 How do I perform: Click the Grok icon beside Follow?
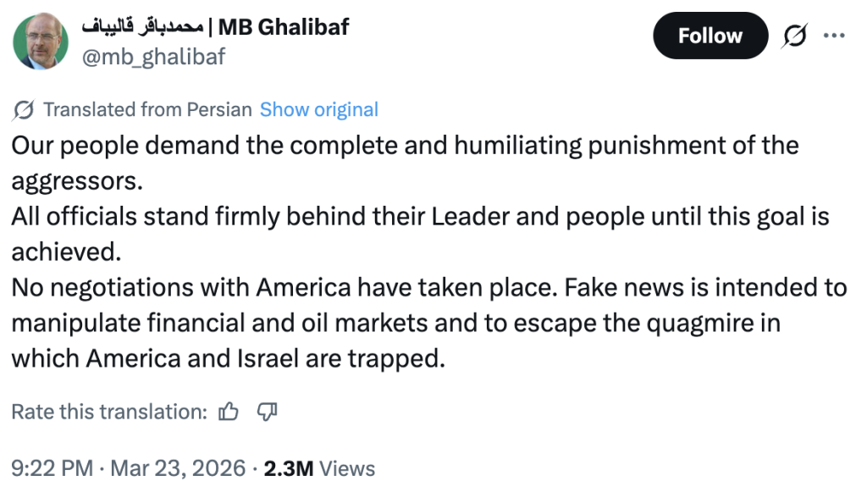[x=795, y=36]
